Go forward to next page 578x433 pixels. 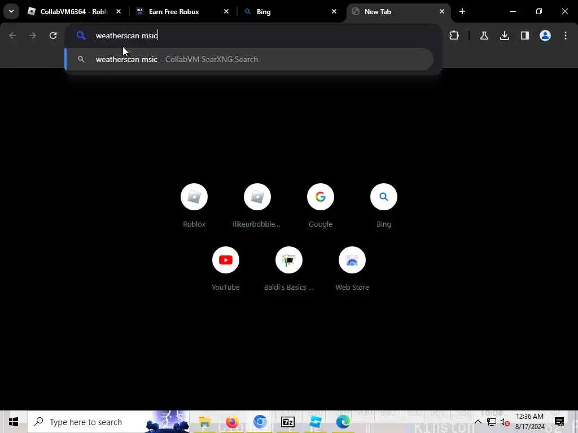pos(33,36)
